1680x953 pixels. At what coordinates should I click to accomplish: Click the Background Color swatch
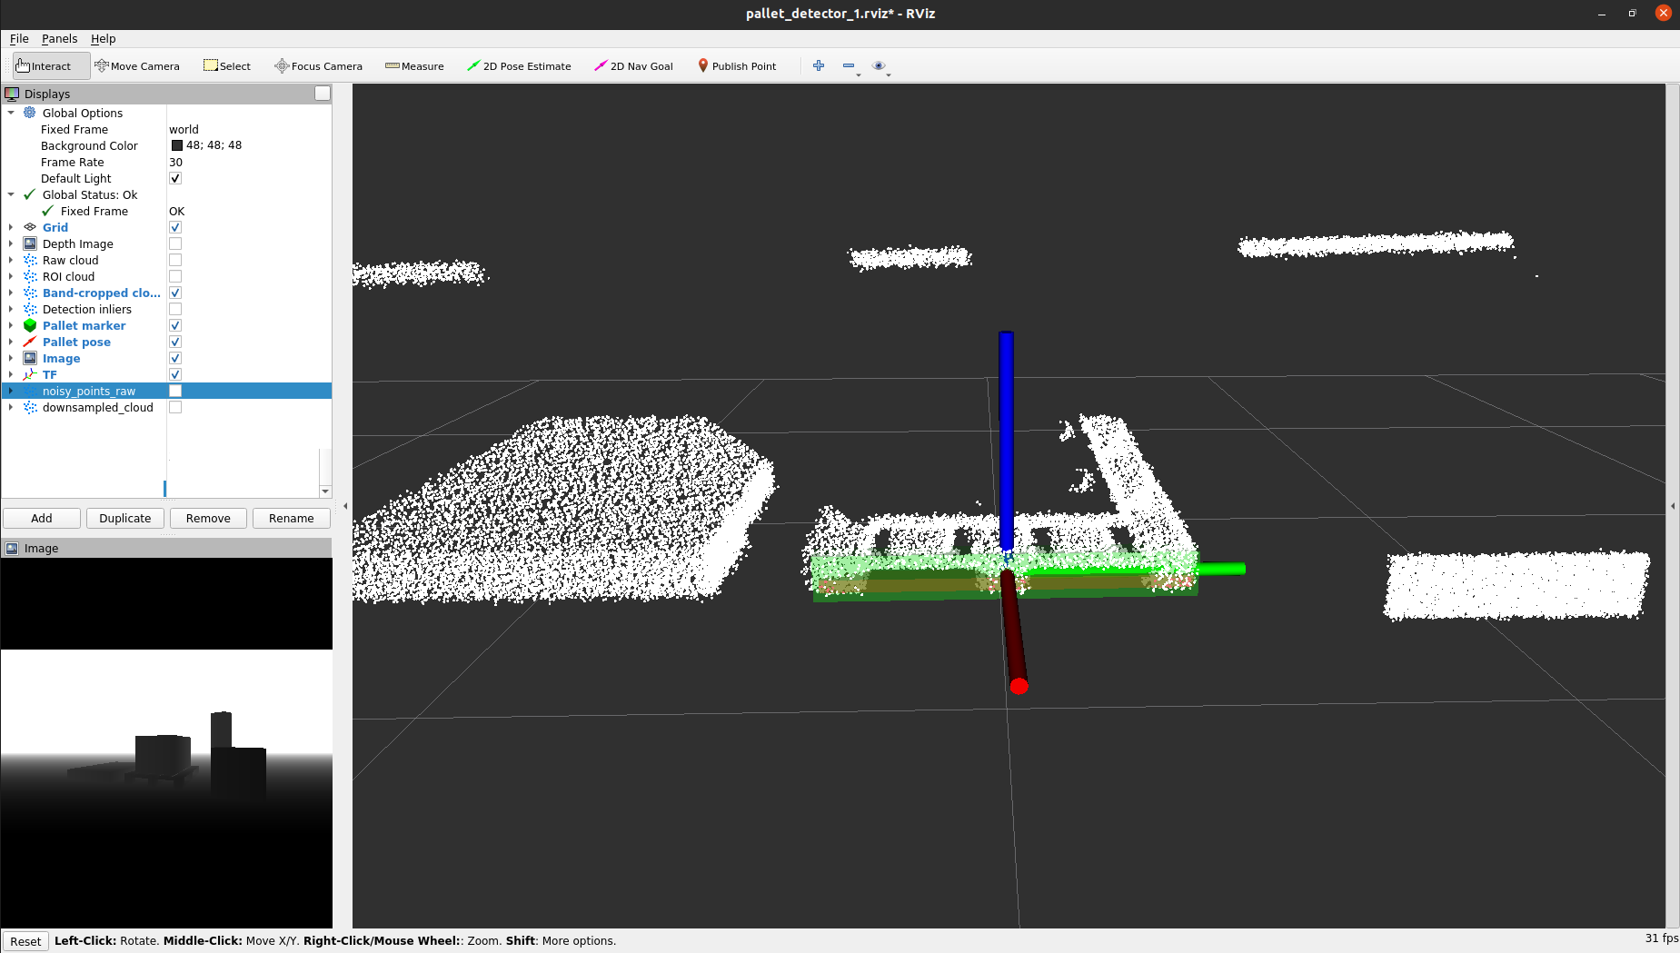click(177, 145)
